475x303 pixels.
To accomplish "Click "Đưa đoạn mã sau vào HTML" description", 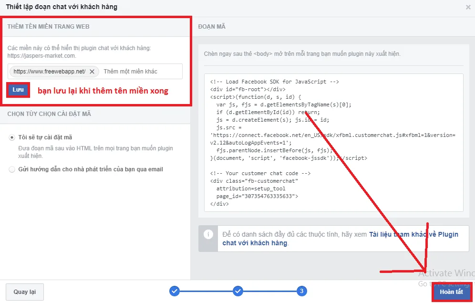I will coord(95,152).
